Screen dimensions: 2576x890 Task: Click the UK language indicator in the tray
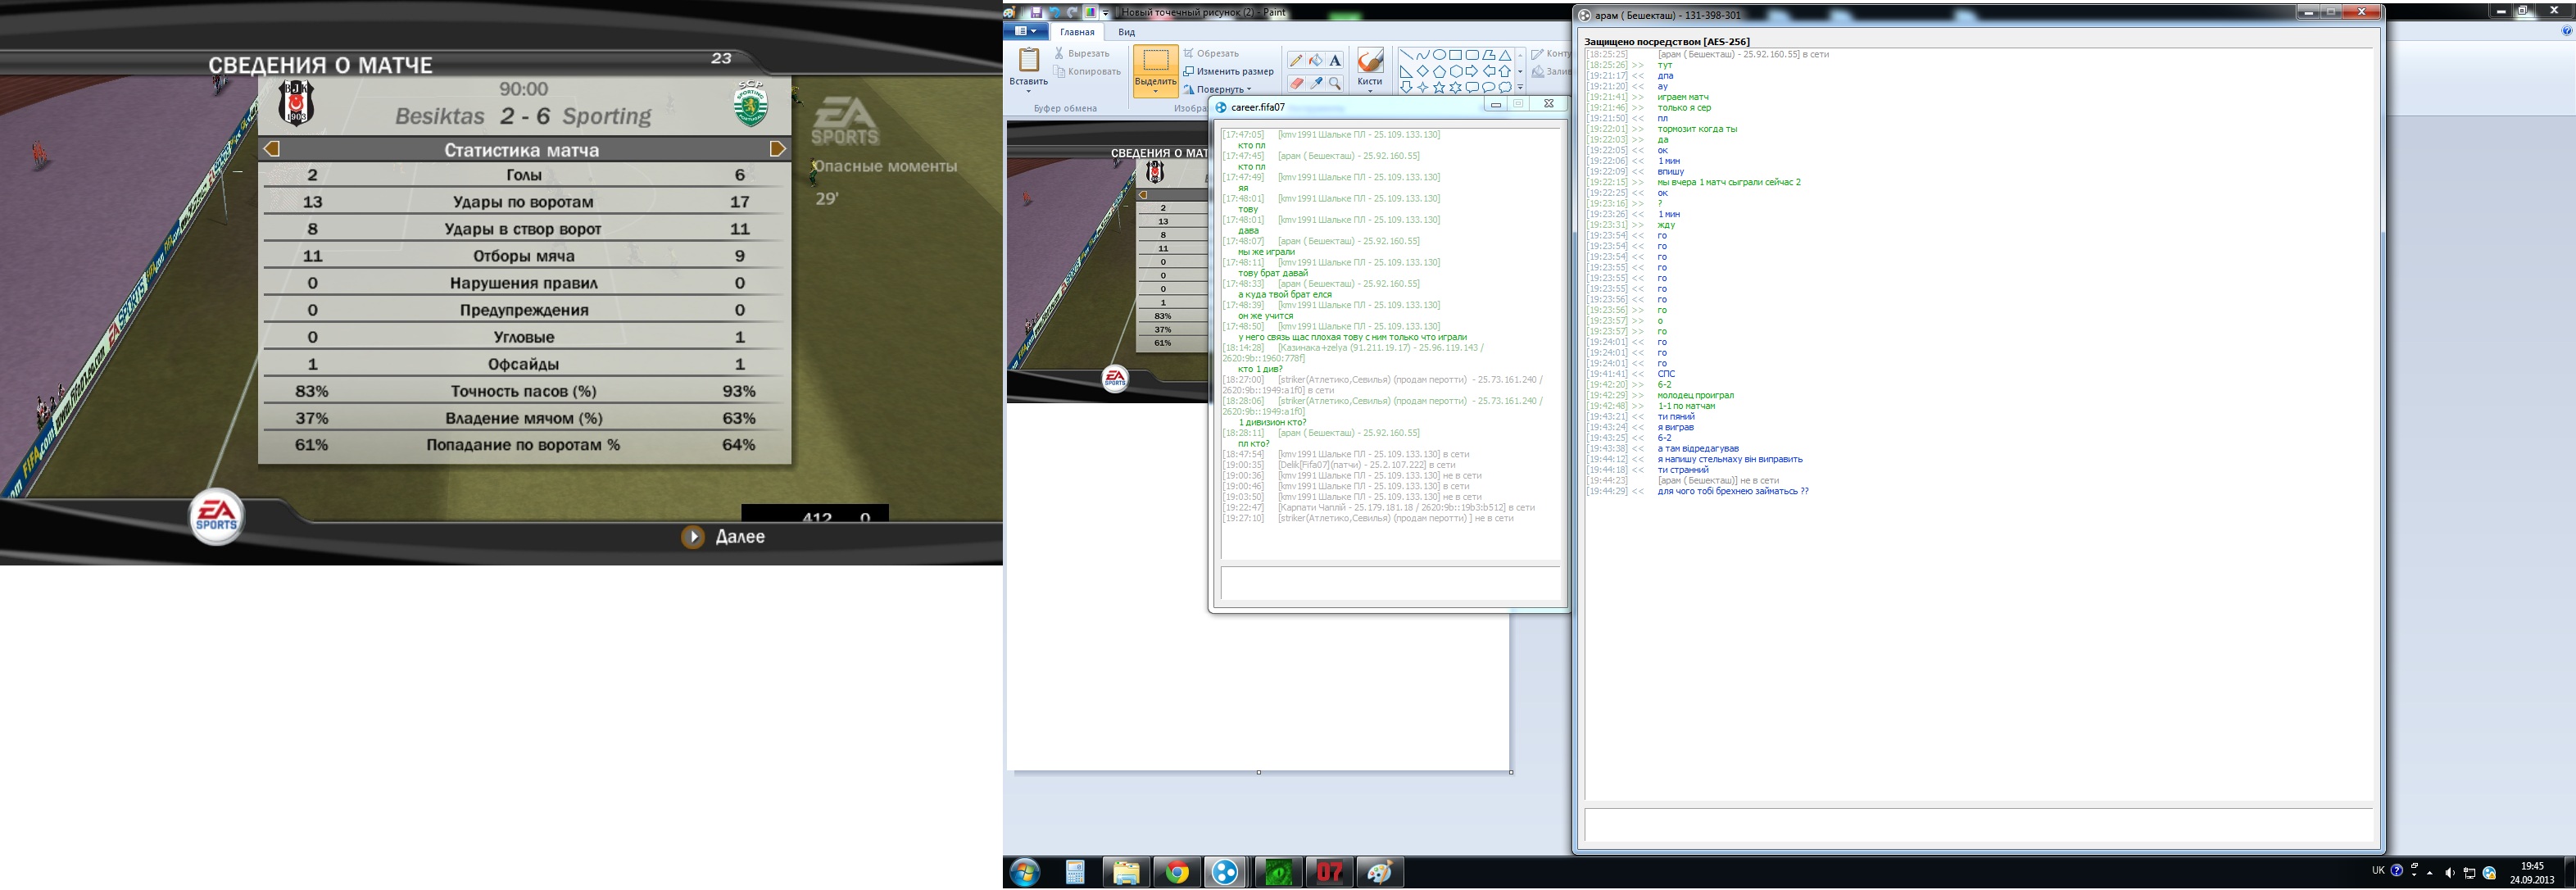[x=2378, y=870]
